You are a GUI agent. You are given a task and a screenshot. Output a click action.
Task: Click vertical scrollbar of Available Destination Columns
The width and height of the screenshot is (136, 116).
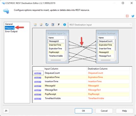coord(115,45)
